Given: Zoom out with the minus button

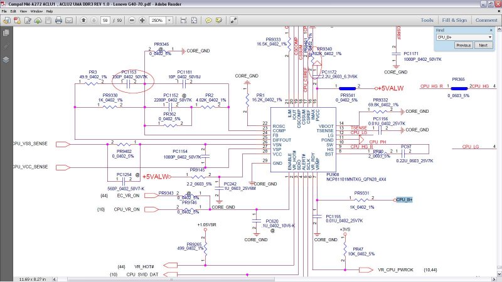Looking at the screenshot, I should pyautogui.click(x=132, y=20).
